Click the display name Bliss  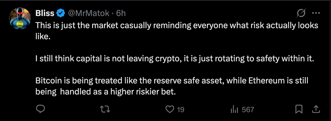pos(45,13)
